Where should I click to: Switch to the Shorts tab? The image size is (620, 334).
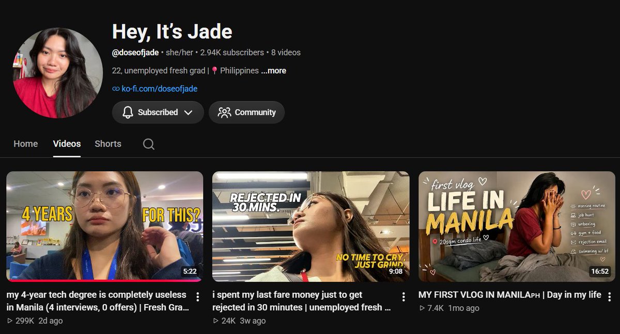coord(108,144)
